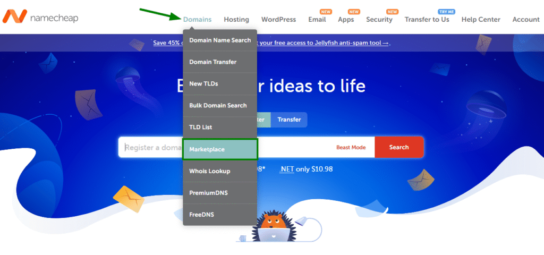Select FreeDNS from the dropdown

point(220,215)
